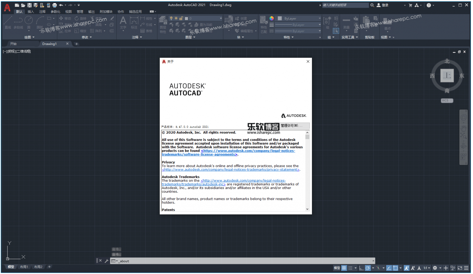Screen dimensions: 473x274
Task: Toggle drawing grid display in status bar
Action: tap(344, 268)
